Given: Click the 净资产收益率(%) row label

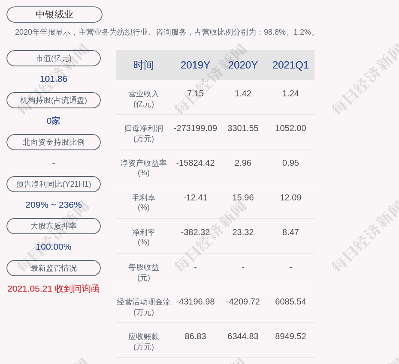Looking at the screenshot, I should pos(144,168).
